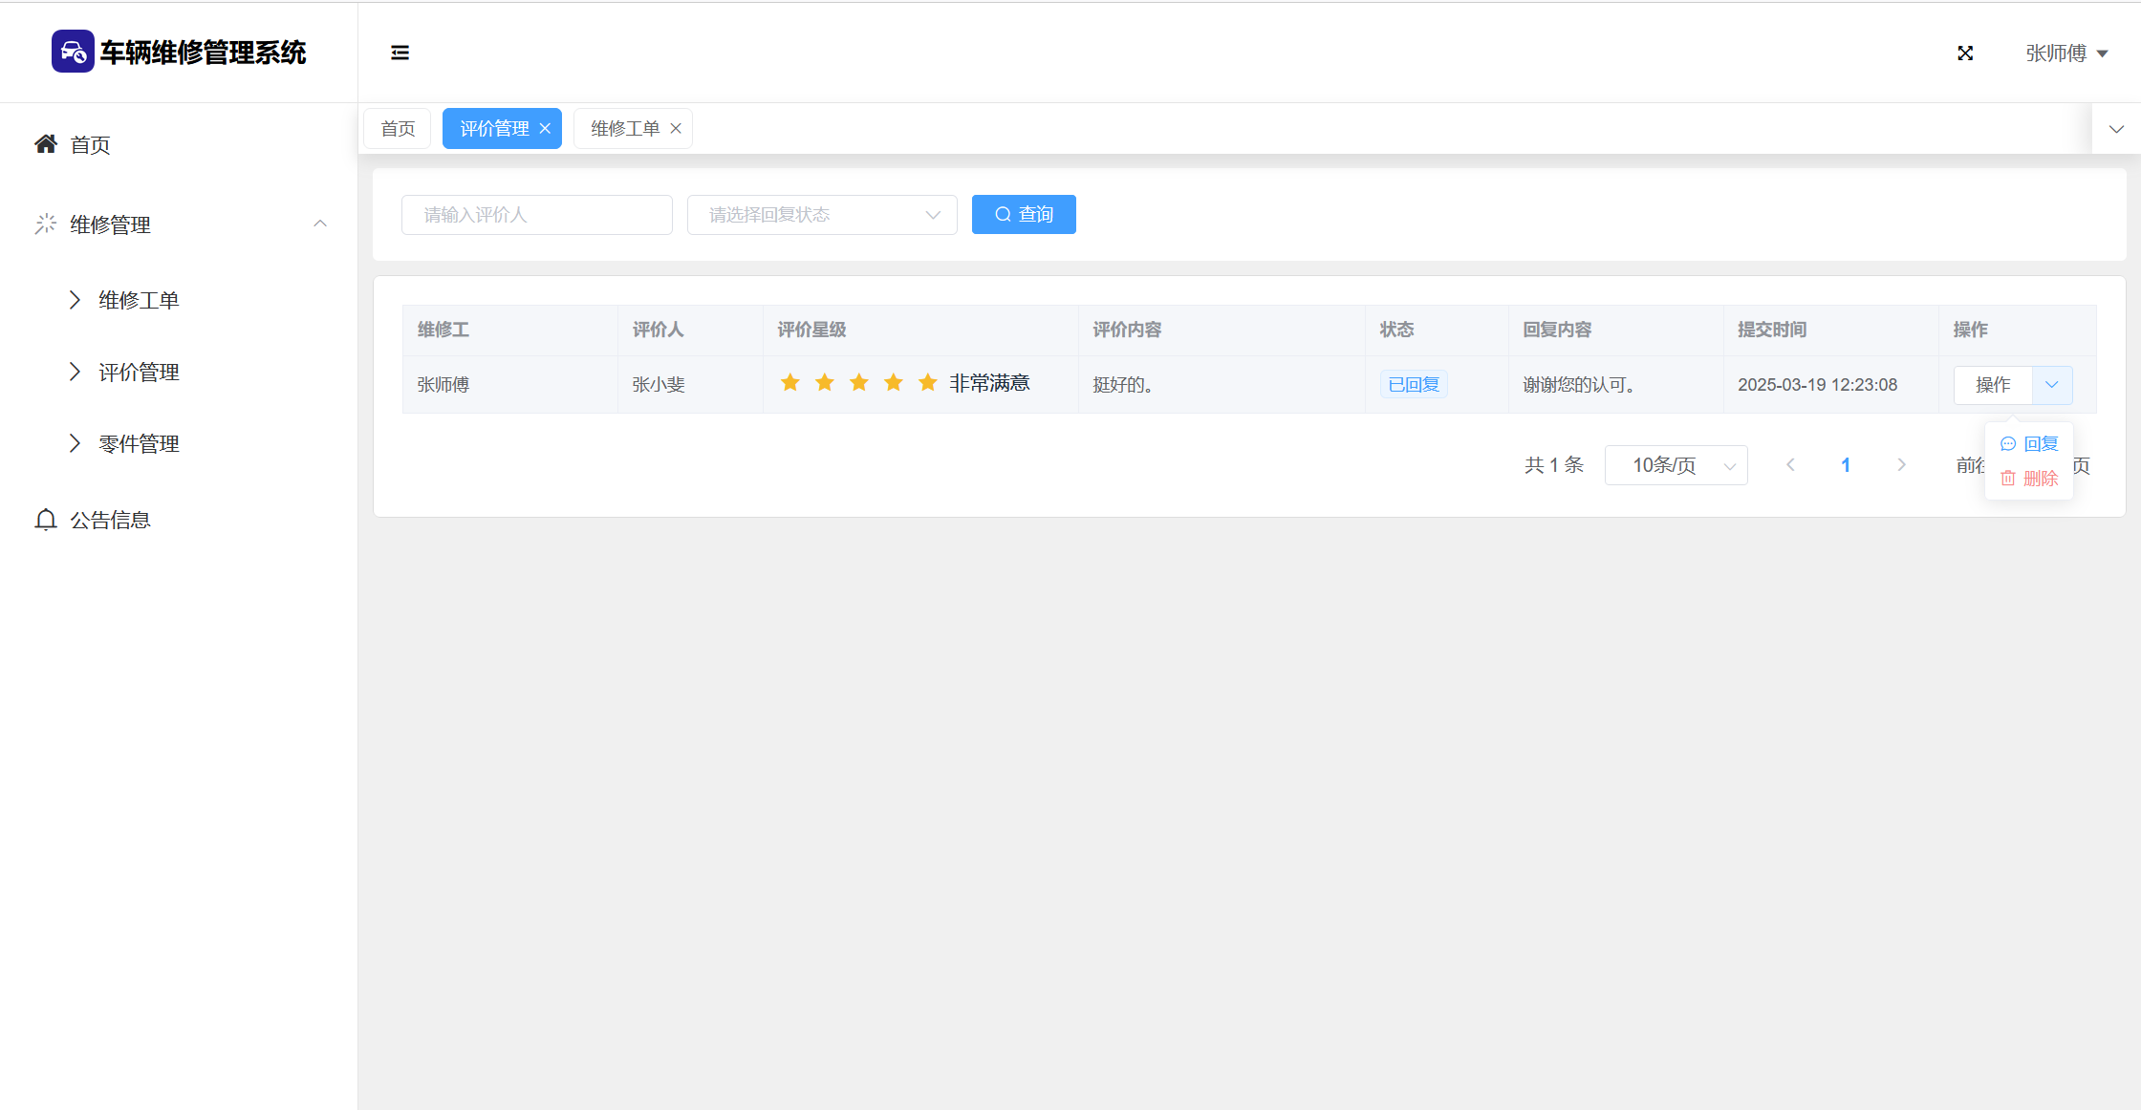Click the bell icon for 公告信息
The height and width of the screenshot is (1110, 2141).
pos(46,520)
